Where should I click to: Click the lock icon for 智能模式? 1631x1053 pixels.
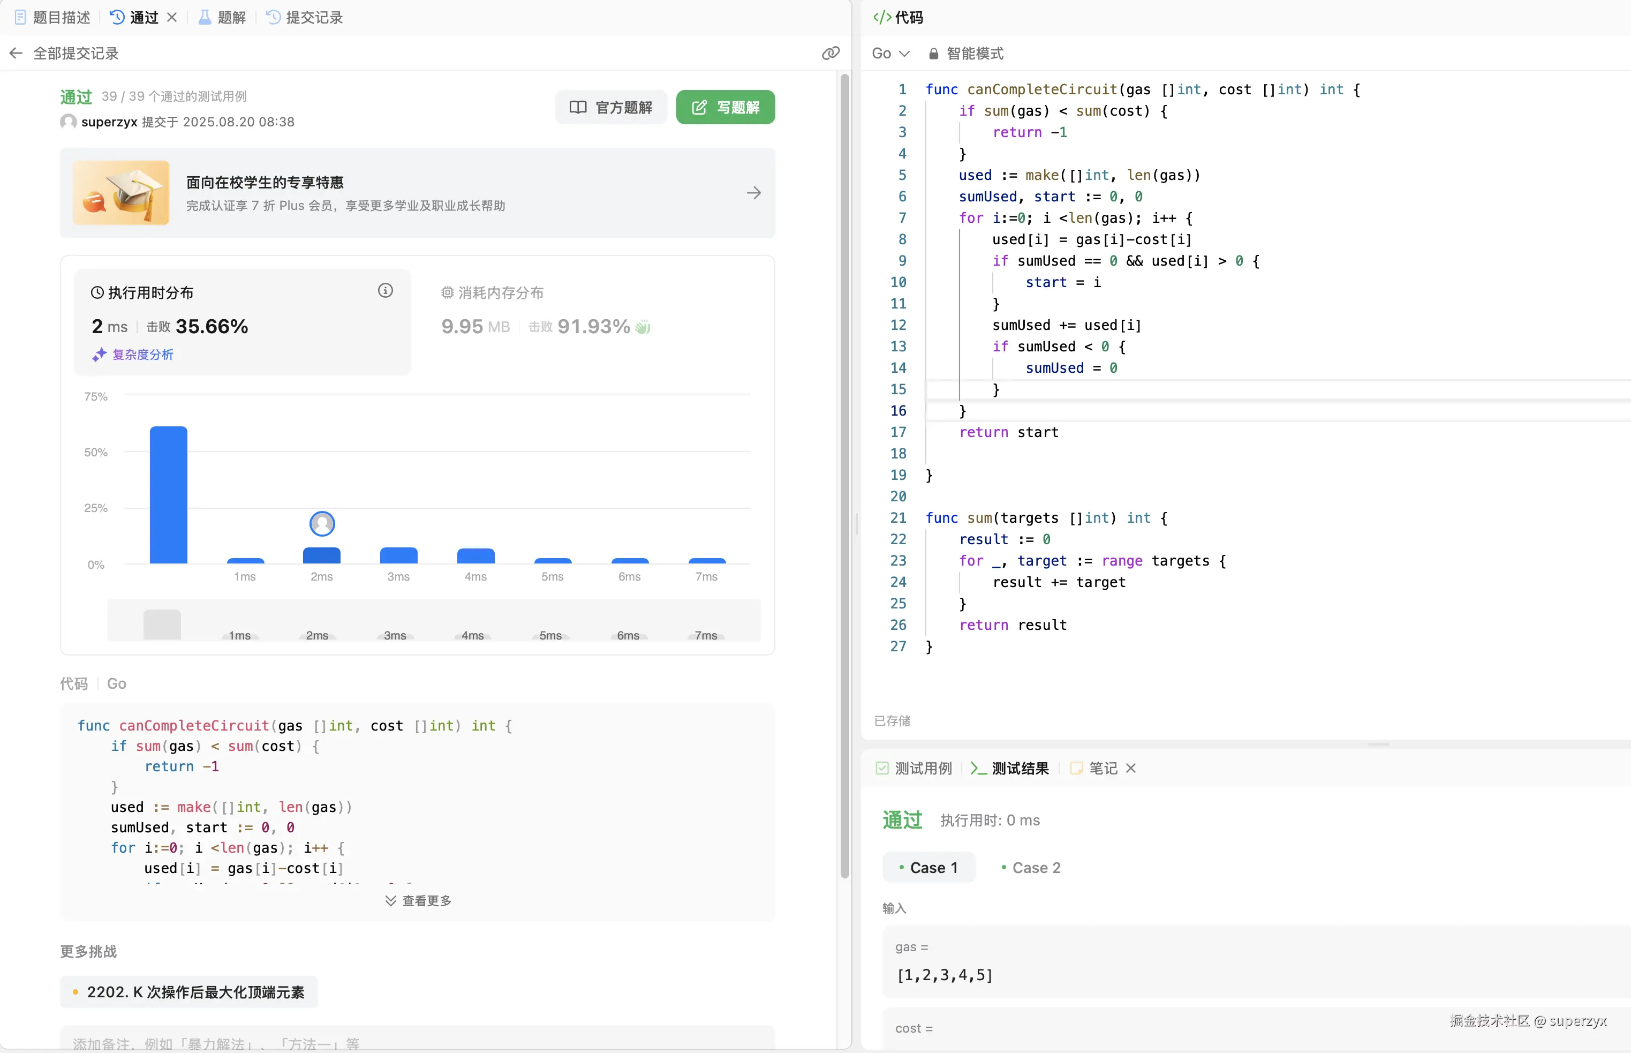click(933, 54)
